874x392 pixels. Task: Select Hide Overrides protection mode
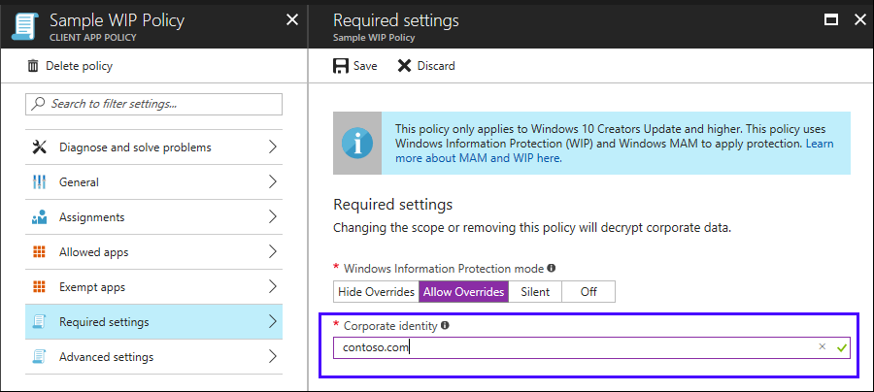point(376,292)
